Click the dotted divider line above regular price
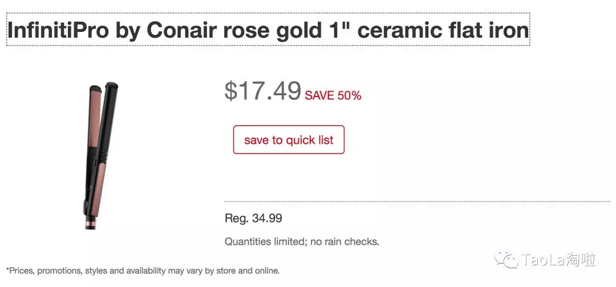The width and height of the screenshot is (616, 287). click(416, 201)
